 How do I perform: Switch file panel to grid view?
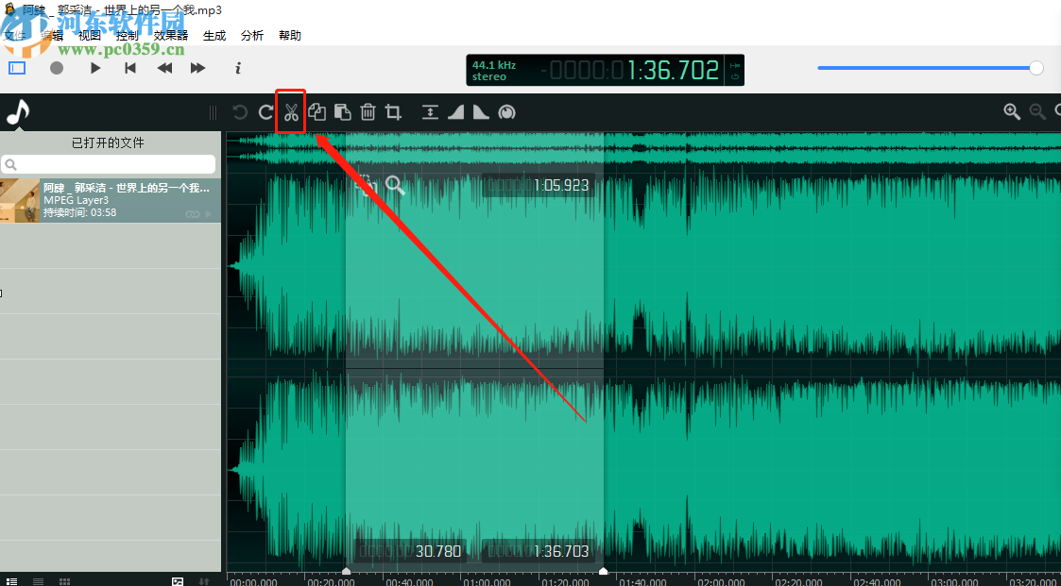click(x=64, y=581)
